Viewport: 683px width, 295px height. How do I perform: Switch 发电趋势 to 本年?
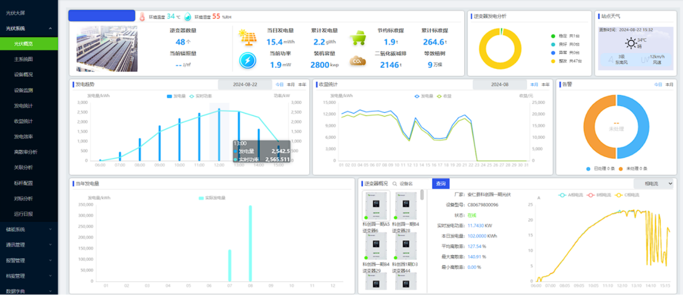click(302, 84)
